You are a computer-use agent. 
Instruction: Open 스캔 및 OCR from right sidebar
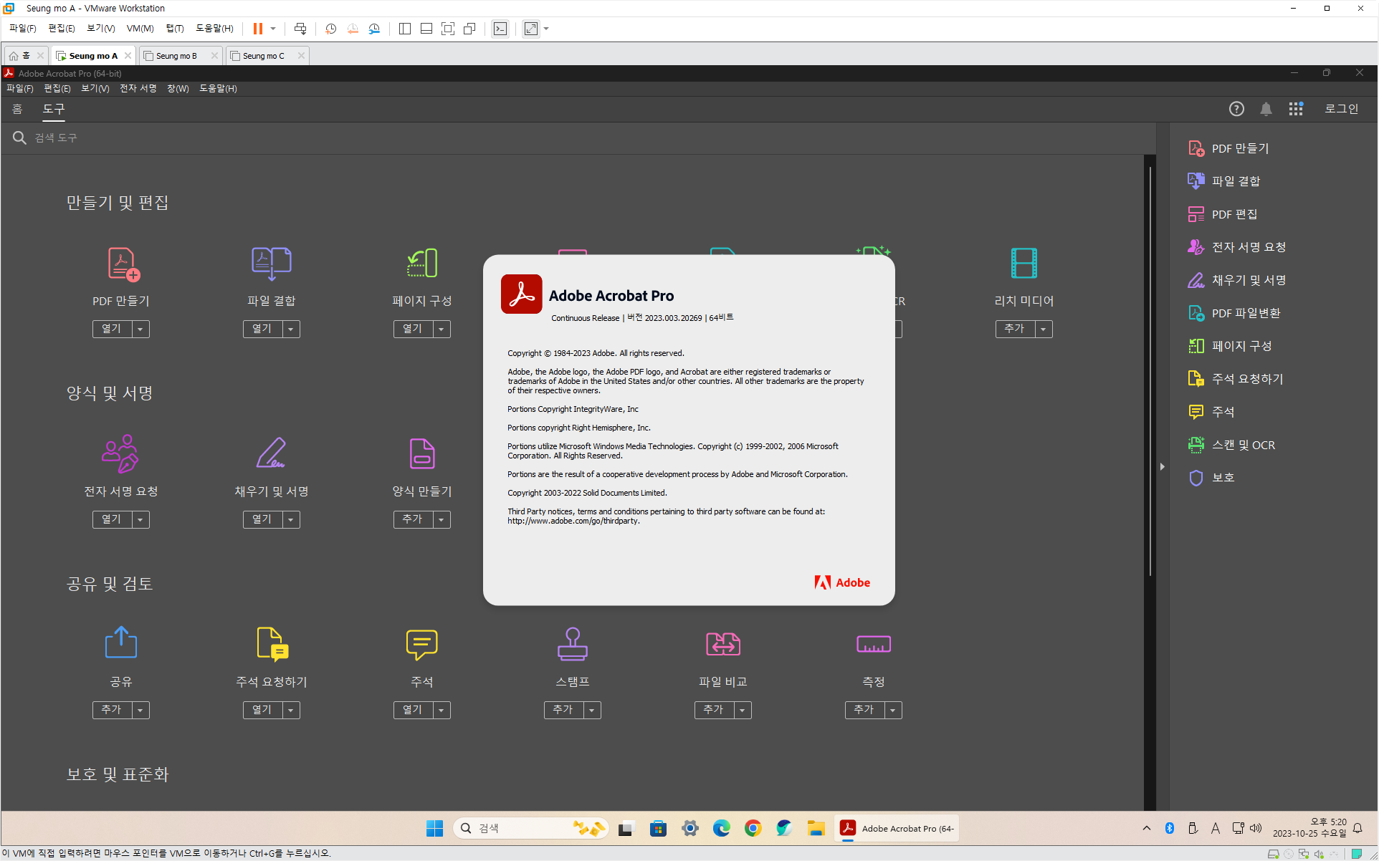point(1242,445)
